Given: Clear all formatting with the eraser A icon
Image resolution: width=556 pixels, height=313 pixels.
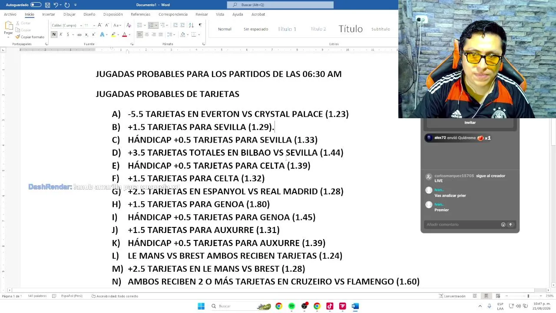Looking at the screenshot, I should click(129, 25).
